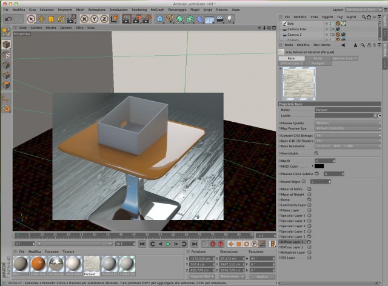Open Map Preview Size dropdown
Viewport: 388px width, 286px height.
(347, 128)
